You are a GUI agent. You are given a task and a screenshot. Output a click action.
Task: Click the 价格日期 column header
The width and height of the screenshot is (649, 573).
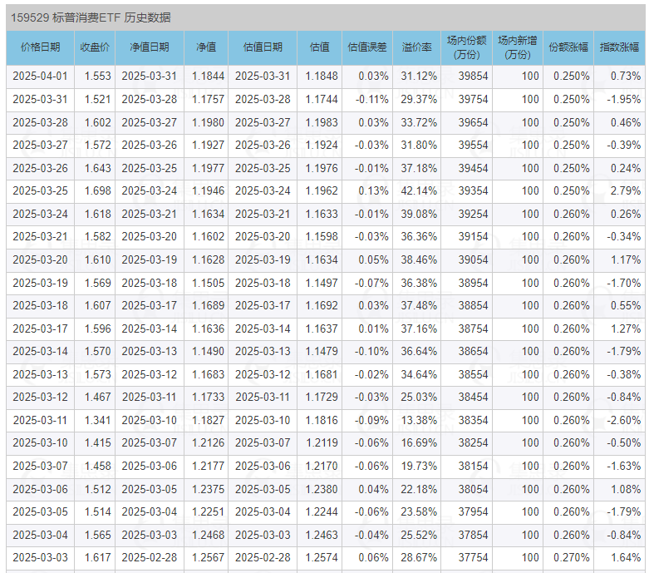point(40,47)
